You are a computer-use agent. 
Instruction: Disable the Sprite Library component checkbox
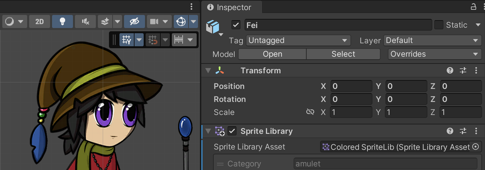pos(232,131)
